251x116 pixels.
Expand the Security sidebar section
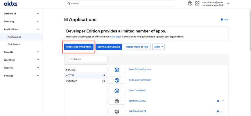(x=38, y=52)
